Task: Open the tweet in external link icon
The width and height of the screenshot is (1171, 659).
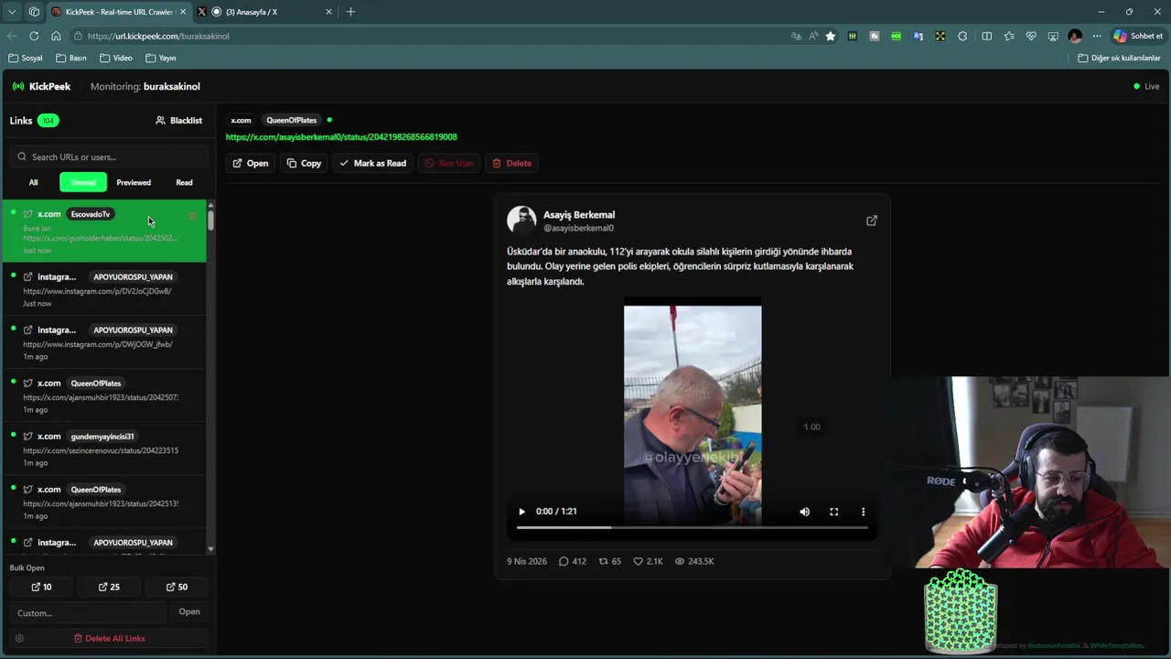Action: (x=872, y=221)
